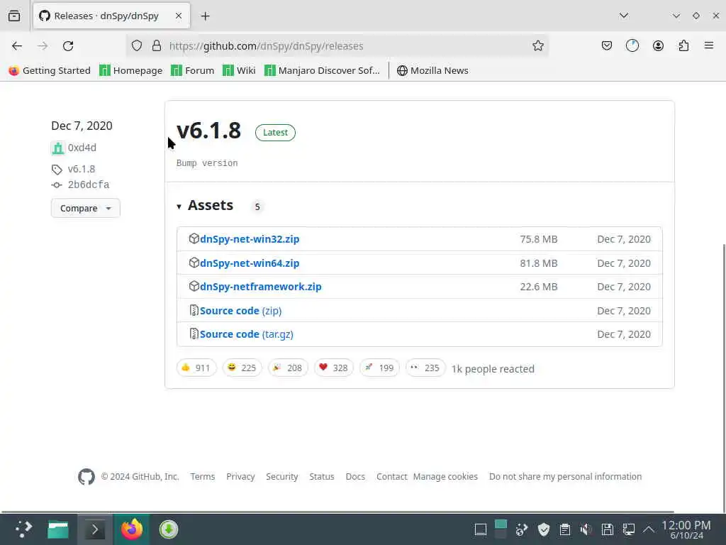Download dnSpy-net-win32.zip
The height and width of the screenshot is (545, 726).
[250, 239]
